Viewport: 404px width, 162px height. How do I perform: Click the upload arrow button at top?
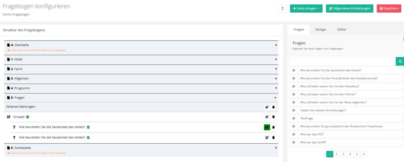tap(282, 9)
